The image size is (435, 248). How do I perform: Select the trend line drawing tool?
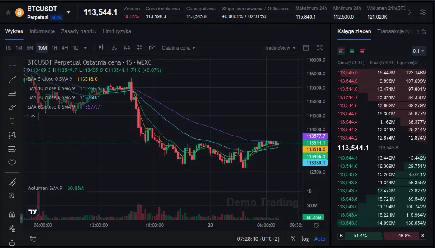click(12, 79)
